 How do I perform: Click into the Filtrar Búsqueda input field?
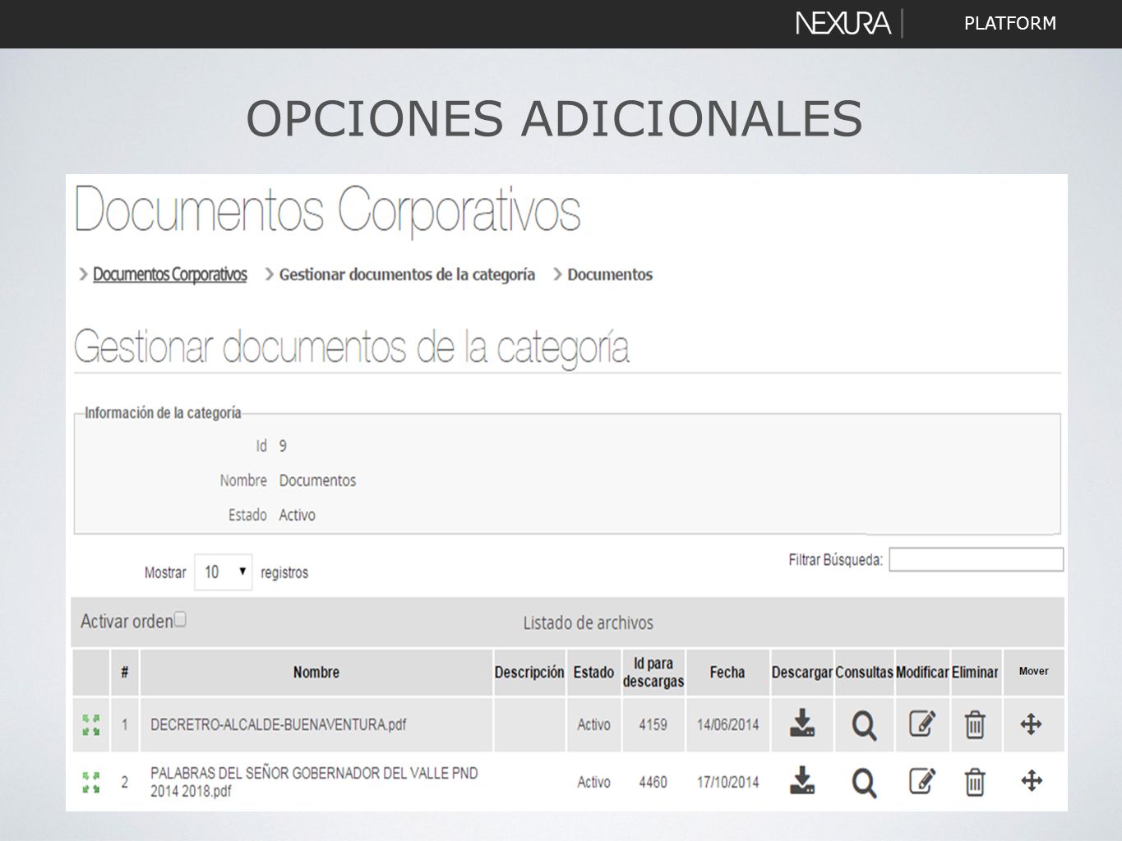click(x=977, y=559)
